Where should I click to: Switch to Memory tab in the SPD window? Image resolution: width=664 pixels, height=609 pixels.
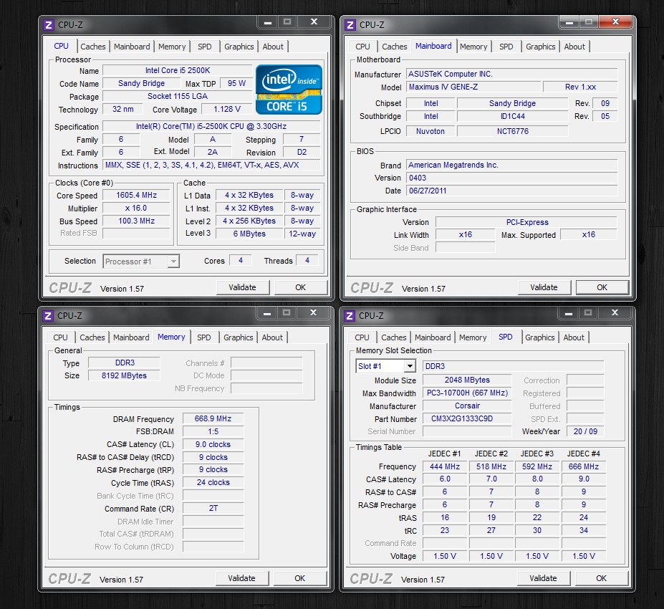(x=473, y=337)
